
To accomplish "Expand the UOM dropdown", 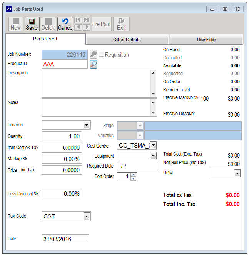I will (x=237, y=174).
